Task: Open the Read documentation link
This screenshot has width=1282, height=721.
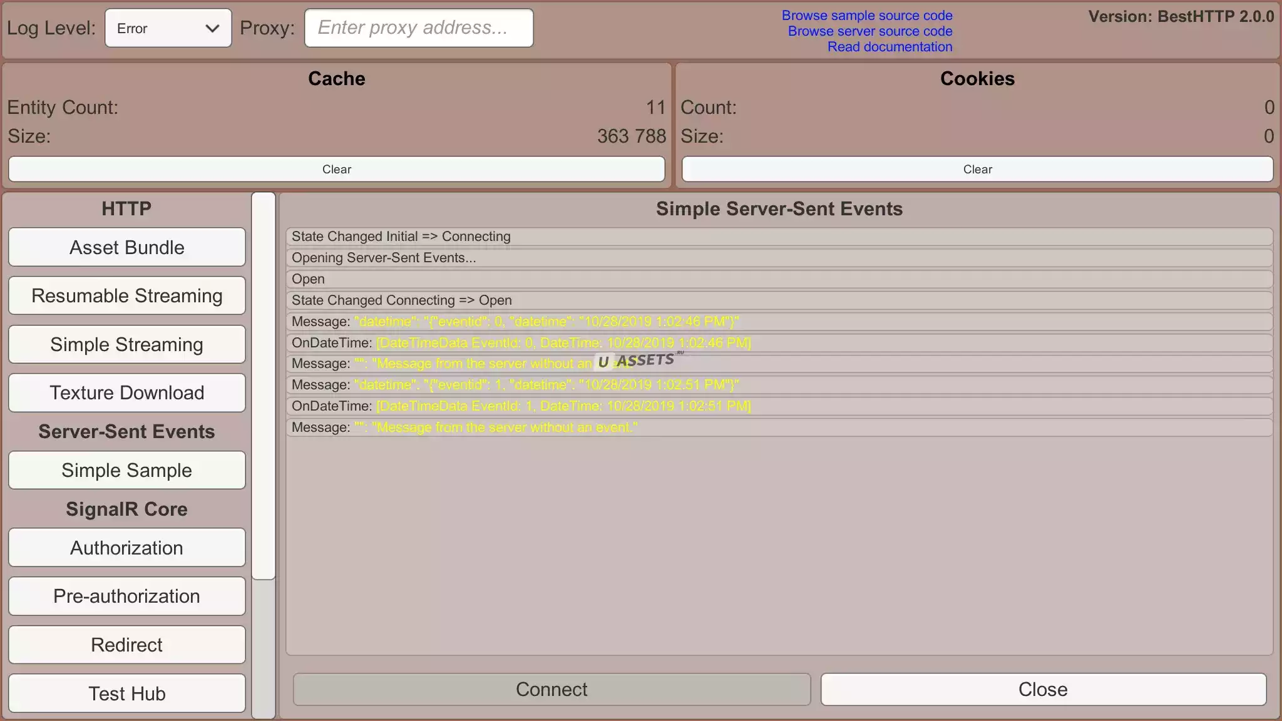Action: pyautogui.click(x=890, y=47)
